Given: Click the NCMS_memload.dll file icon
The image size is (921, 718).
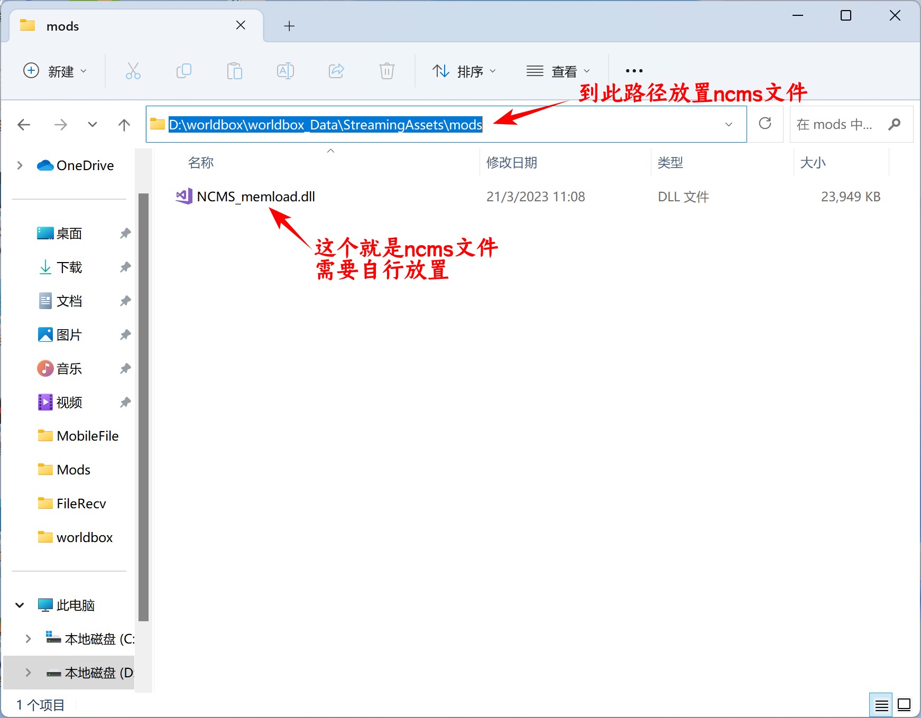Looking at the screenshot, I should point(184,197).
